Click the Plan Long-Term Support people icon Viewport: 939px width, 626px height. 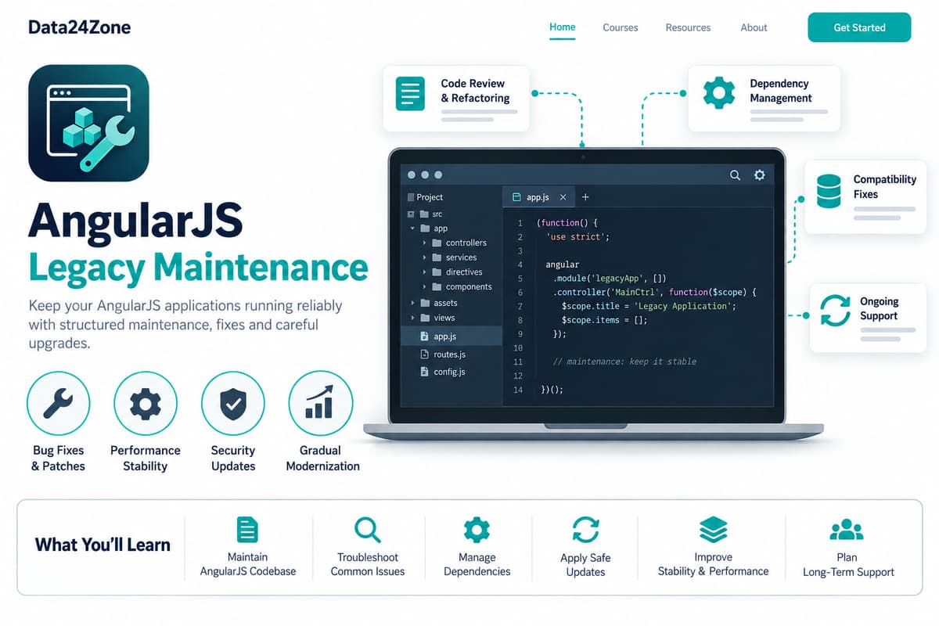click(847, 531)
